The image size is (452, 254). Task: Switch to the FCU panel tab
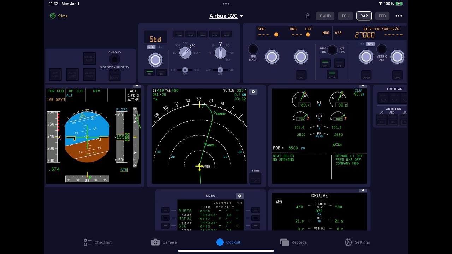[345, 16]
